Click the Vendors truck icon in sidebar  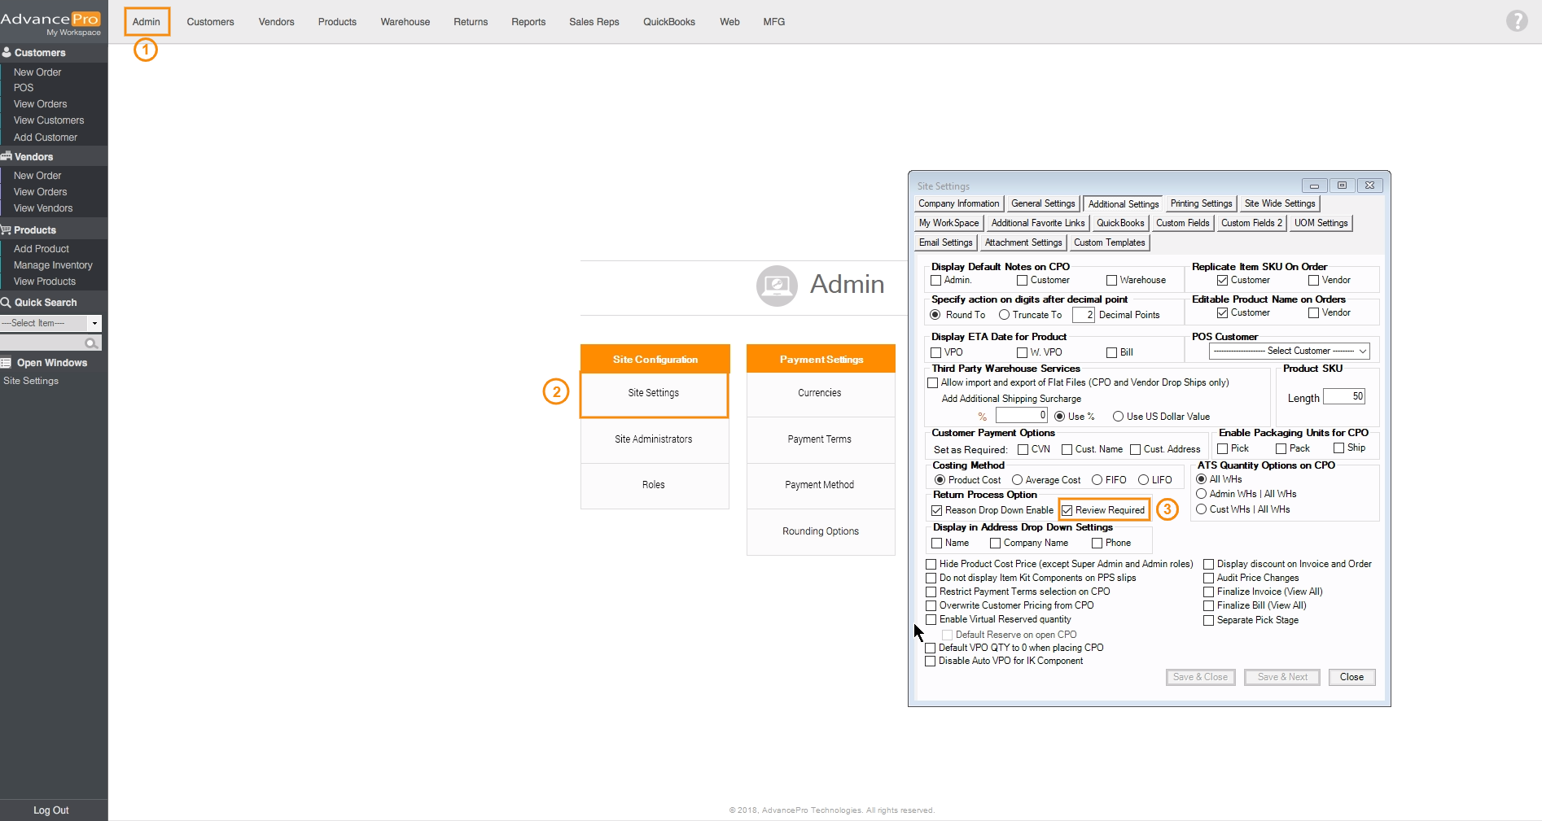[7, 156]
